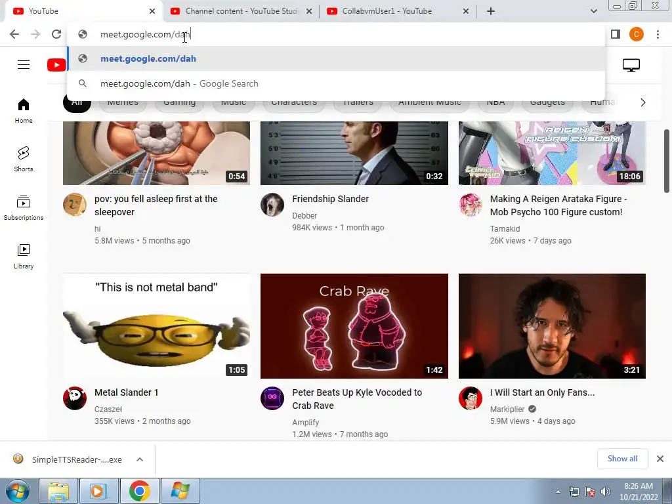Click the page vertical scrollbar thumb
The width and height of the screenshot is (672, 504).
[667, 161]
